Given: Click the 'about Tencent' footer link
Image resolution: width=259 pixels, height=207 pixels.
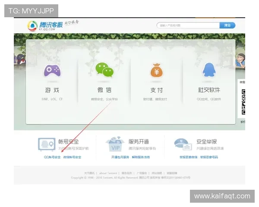Looking at the screenshot, I should [108, 173].
